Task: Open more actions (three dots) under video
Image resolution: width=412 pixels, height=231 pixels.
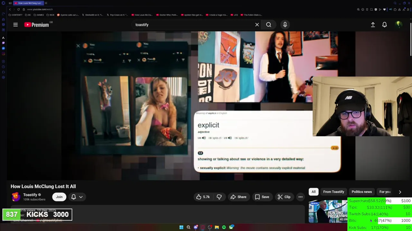Action: coord(300,197)
